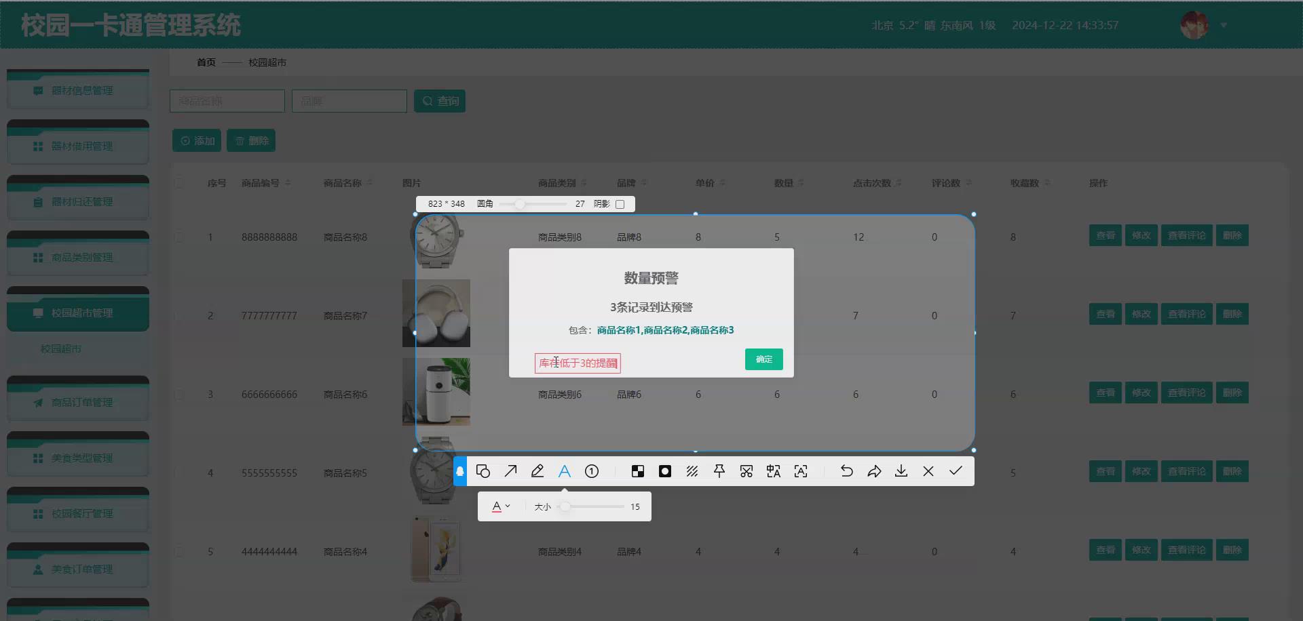
Task: Click 确定 in 数量预警 dialog
Action: click(x=764, y=359)
